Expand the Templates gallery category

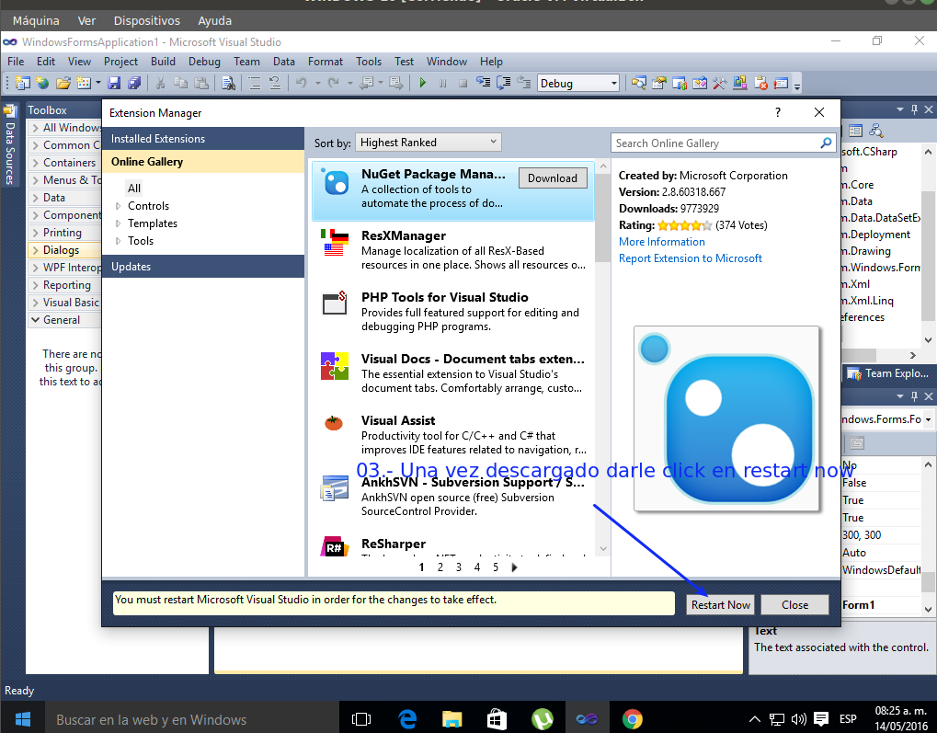[x=118, y=223]
